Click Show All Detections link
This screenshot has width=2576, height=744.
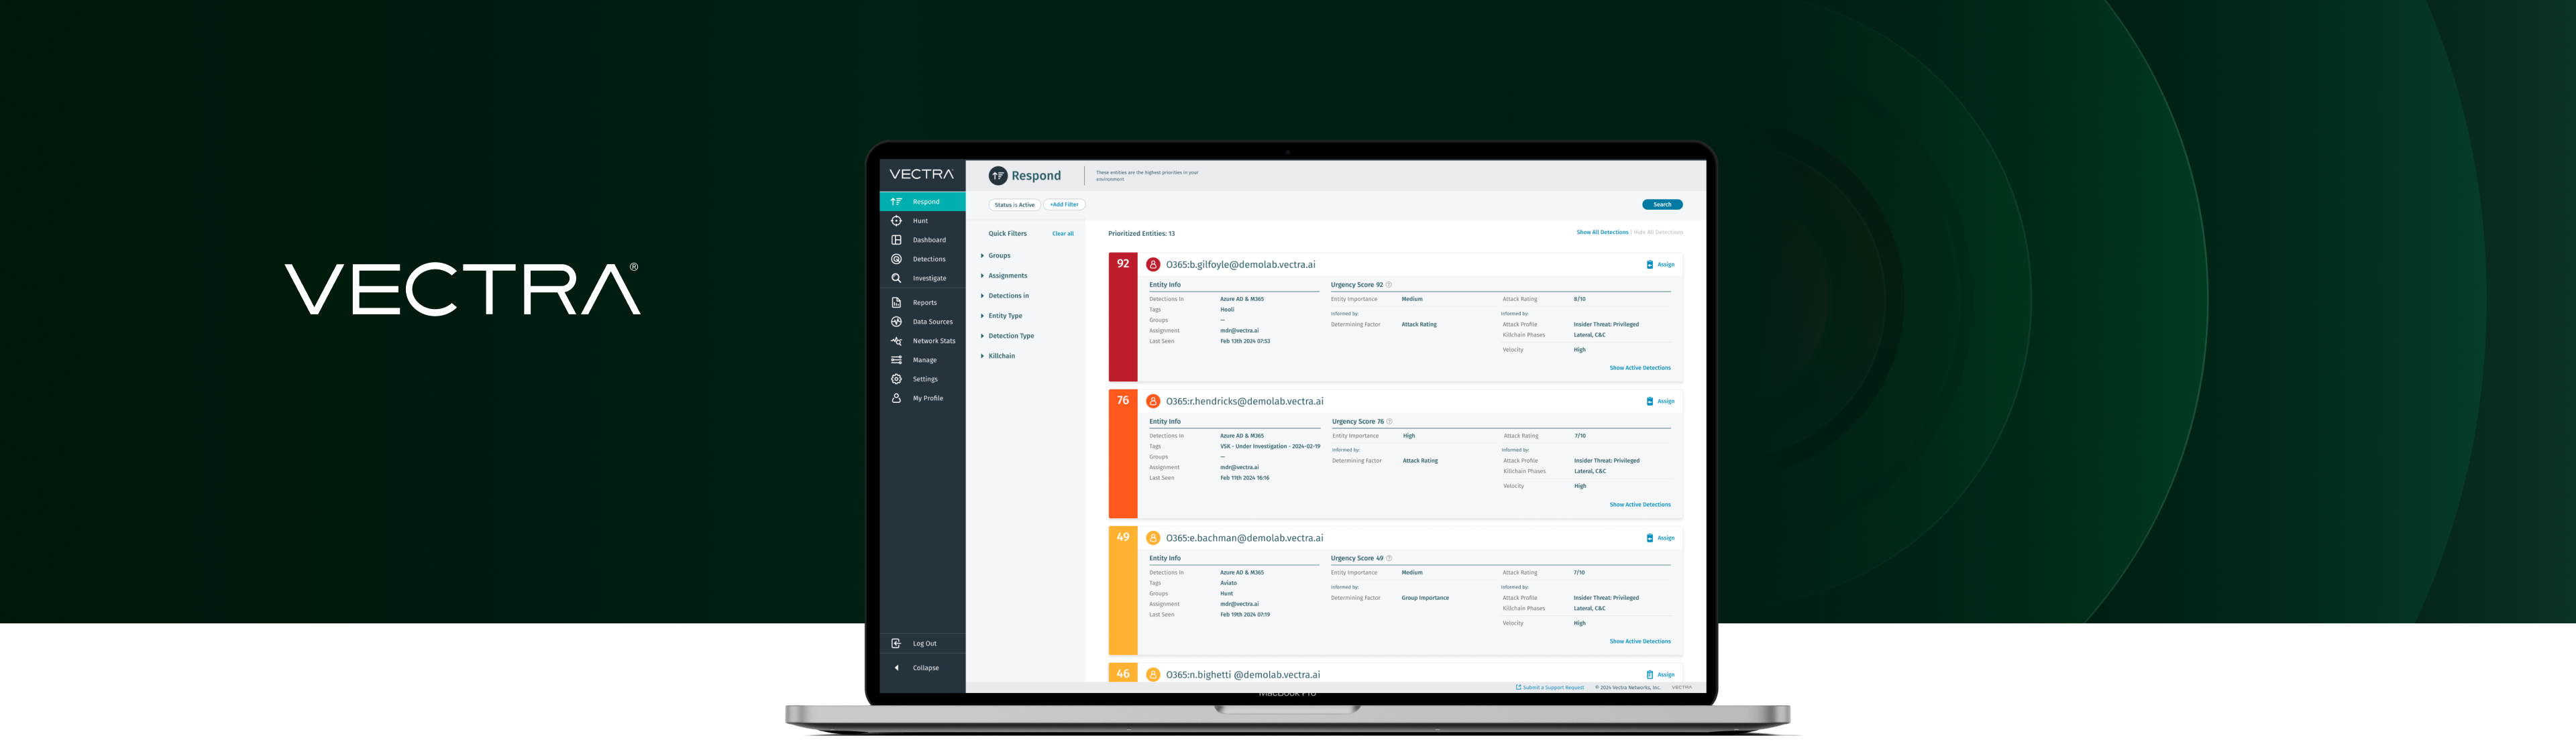[x=1602, y=233]
